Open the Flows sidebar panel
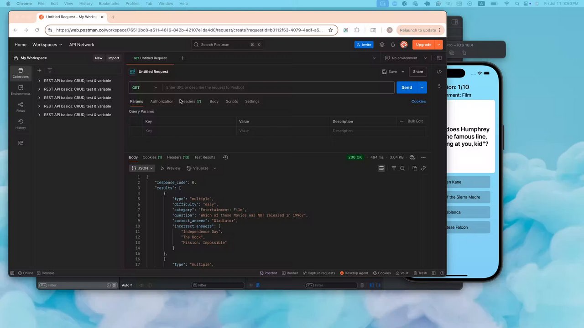584x328 pixels. click(21, 107)
